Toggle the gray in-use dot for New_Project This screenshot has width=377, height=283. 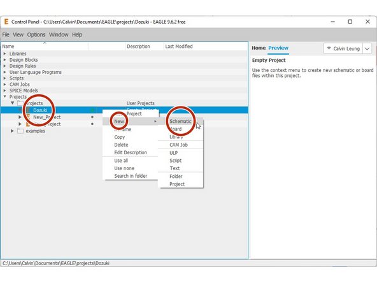(92, 117)
